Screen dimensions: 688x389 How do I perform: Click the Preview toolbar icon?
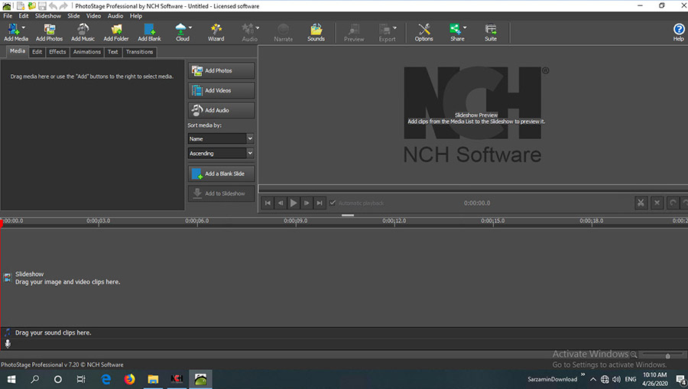[354, 32]
